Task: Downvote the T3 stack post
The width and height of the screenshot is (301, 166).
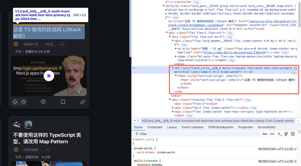Action: pos(24,102)
